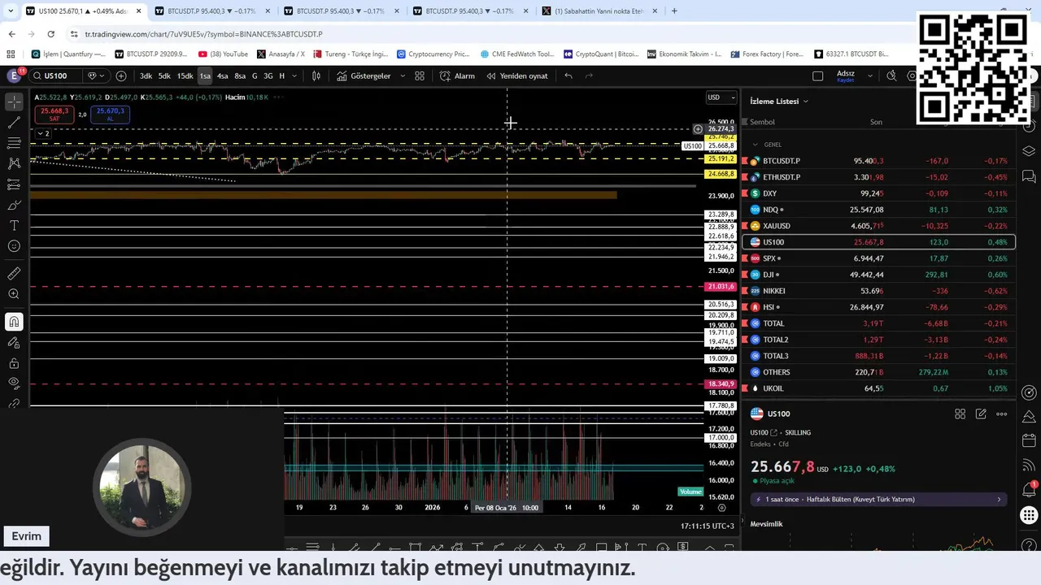Toggle lock all drawings

click(14, 363)
